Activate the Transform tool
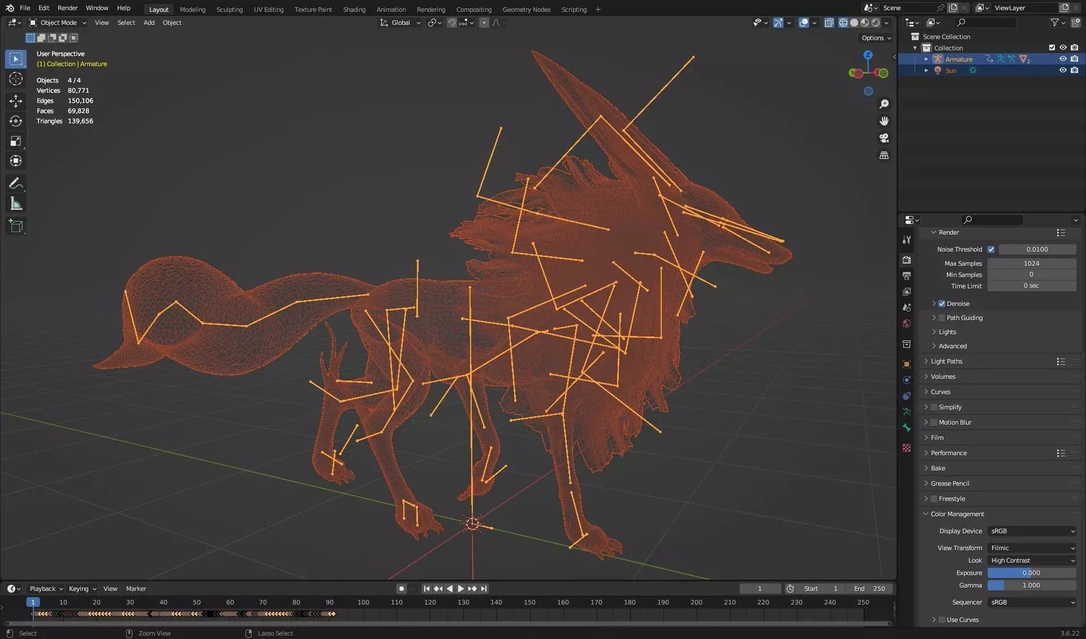1086x639 pixels. (16, 161)
